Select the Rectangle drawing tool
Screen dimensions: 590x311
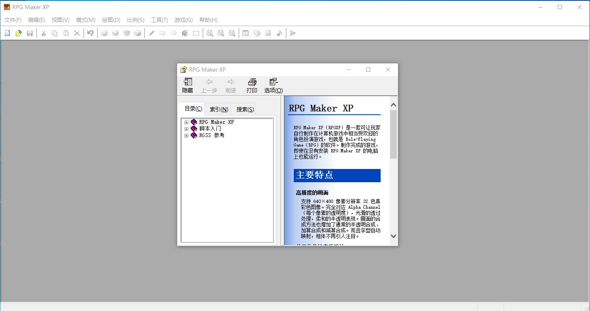(163, 33)
